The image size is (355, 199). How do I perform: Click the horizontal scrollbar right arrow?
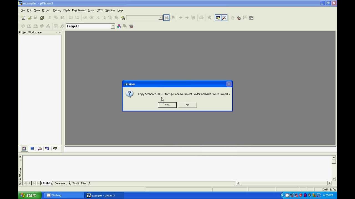coord(330,183)
